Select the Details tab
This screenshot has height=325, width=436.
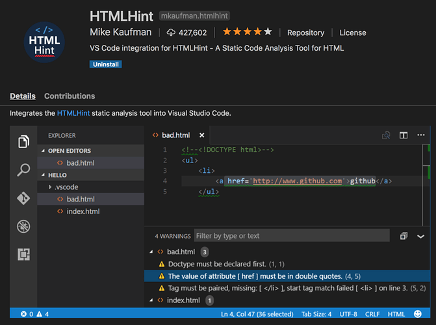click(x=23, y=96)
